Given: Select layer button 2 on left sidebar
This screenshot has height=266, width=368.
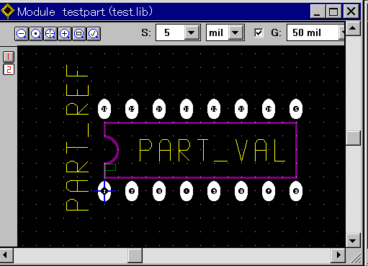Looking at the screenshot, I should pyautogui.click(x=9, y=70).
